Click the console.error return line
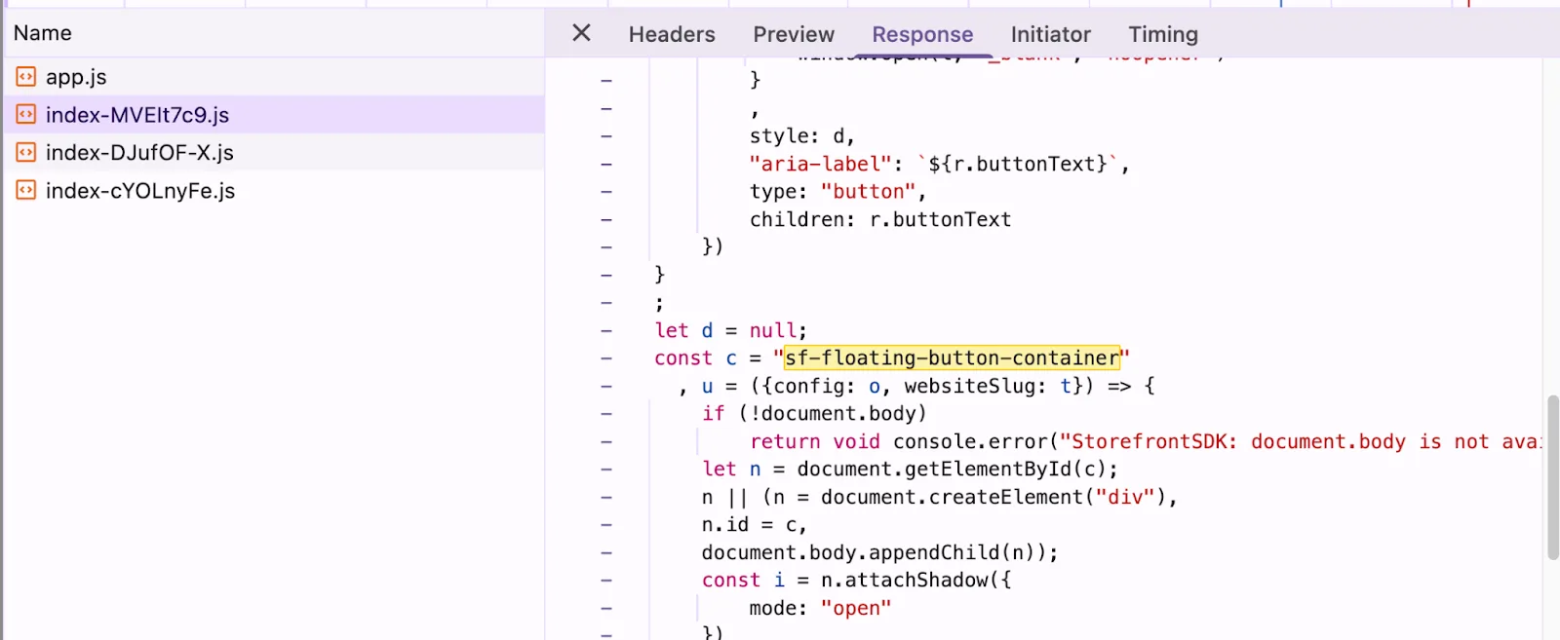Screen dimensions: 1560x640 point(1146,441)
